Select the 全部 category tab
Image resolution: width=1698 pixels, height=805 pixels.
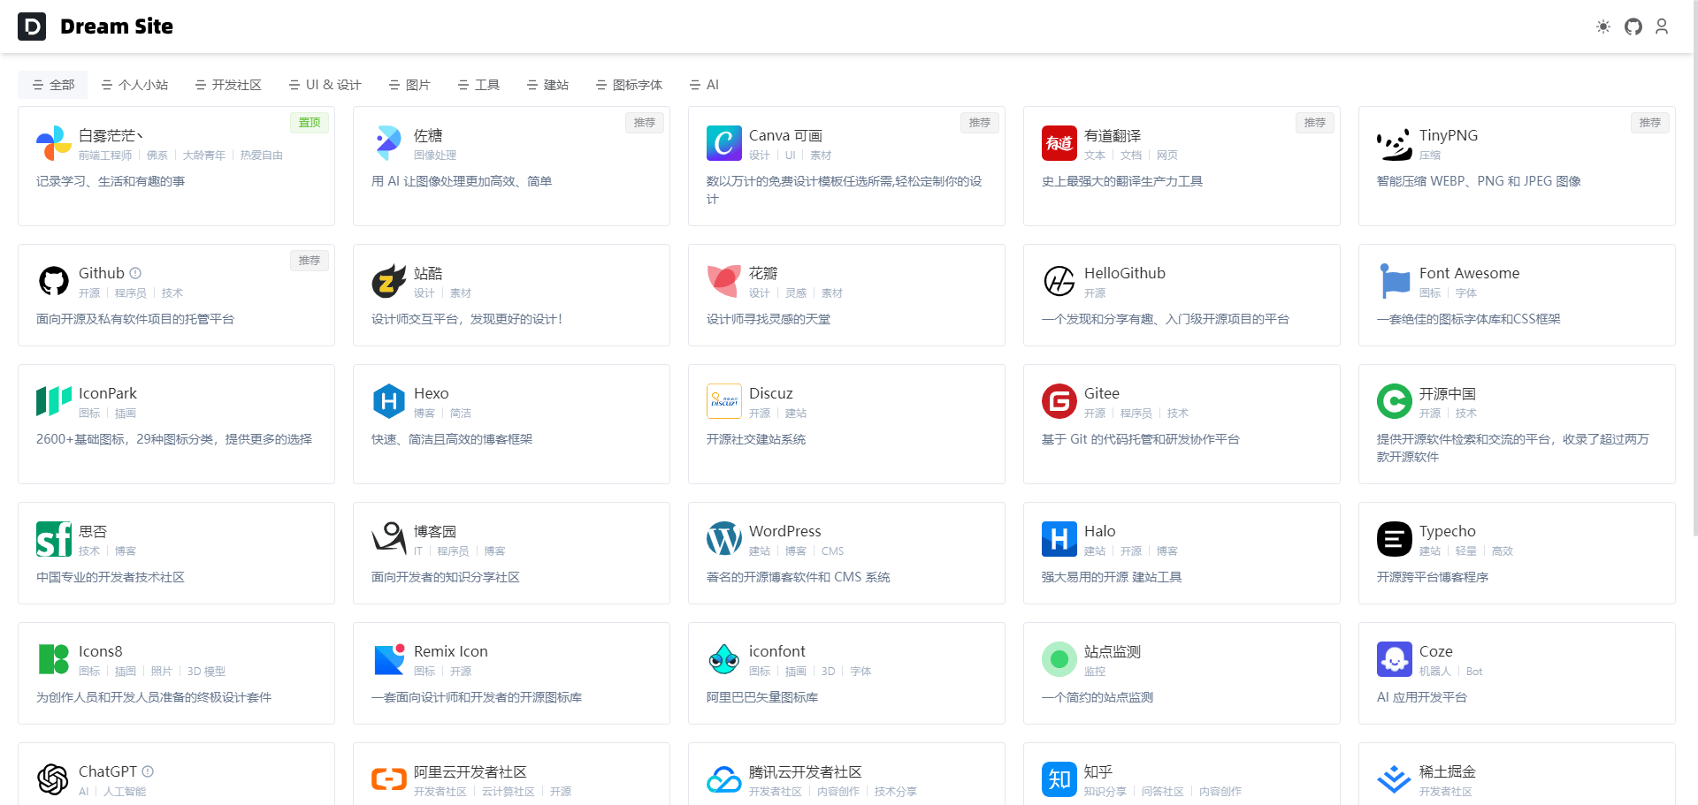point(53,85)
